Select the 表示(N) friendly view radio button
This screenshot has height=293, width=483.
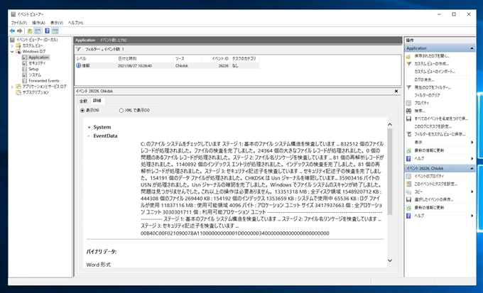82,110
